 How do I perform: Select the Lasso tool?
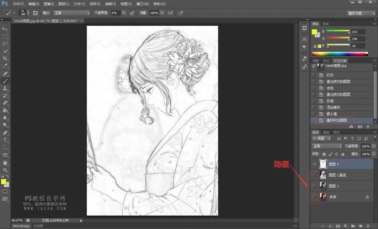pyautogui.click(x=5, y=43)
